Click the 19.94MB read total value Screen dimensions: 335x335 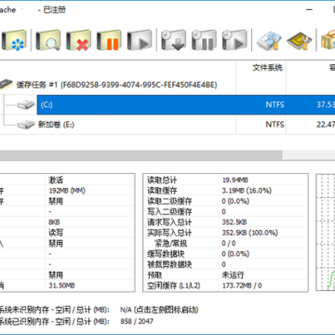click(235, 180)
